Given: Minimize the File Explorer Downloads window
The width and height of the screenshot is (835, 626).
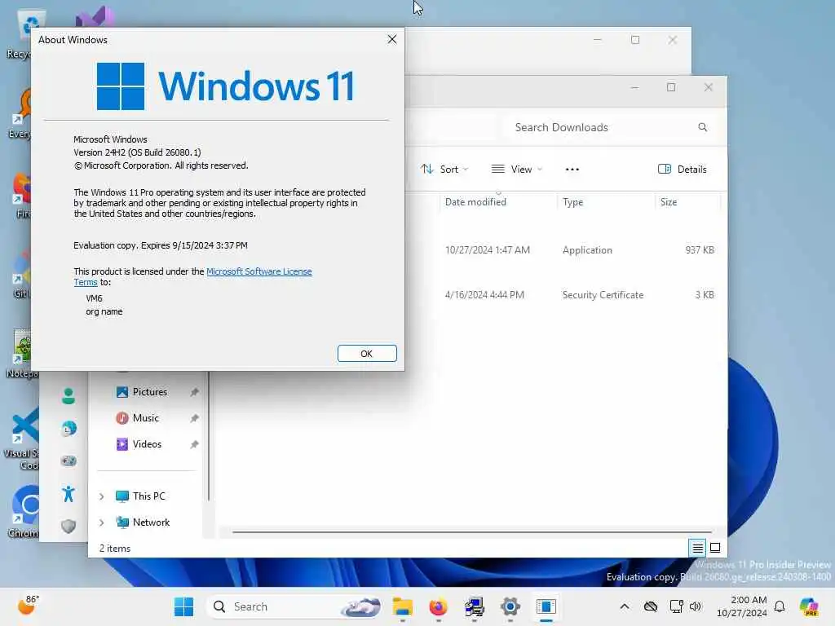Looking at the screenshot, I should point(634,87).
